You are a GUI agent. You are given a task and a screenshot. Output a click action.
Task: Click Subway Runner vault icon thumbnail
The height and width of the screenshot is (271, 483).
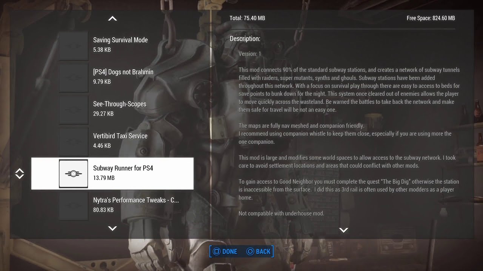[x=74, y=174]
